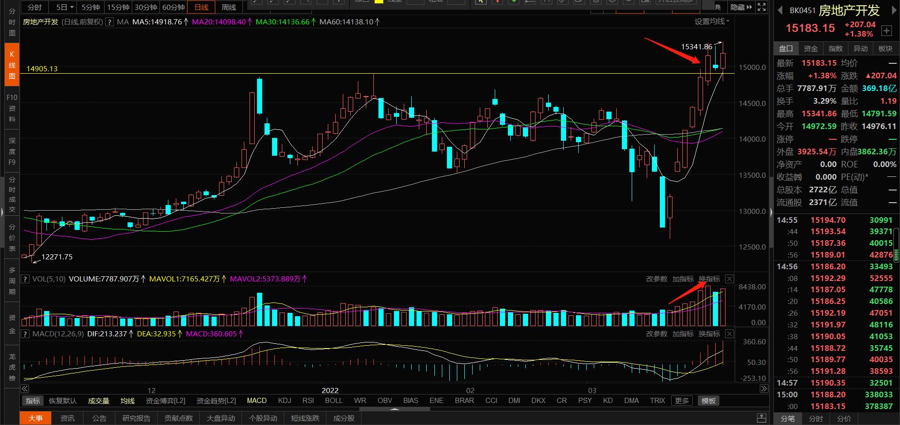
Task: Click yellow color swatch in drawing toolbar
Action: pyautogui.click(x=379, y=1)
